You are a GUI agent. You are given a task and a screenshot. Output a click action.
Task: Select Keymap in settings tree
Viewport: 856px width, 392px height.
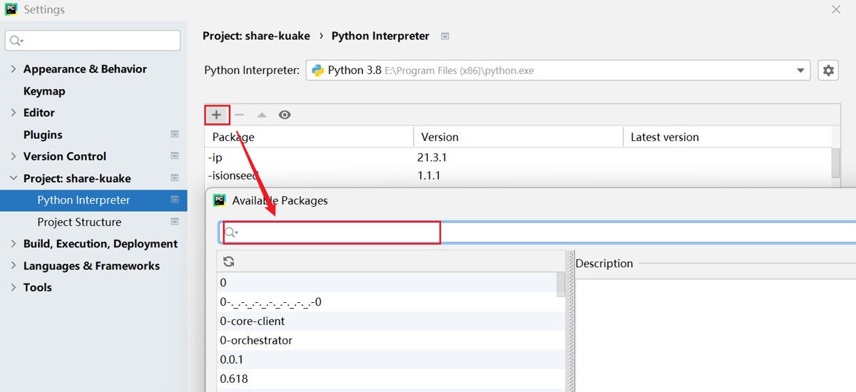[x=44, y=91]
